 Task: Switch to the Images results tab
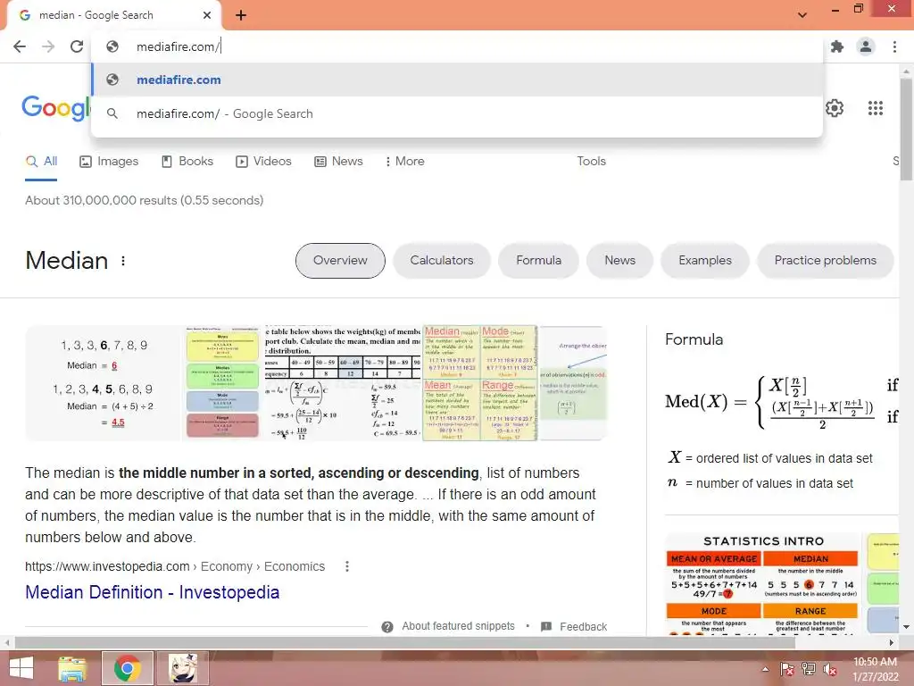pyautogui.click(x=109, y=161)
